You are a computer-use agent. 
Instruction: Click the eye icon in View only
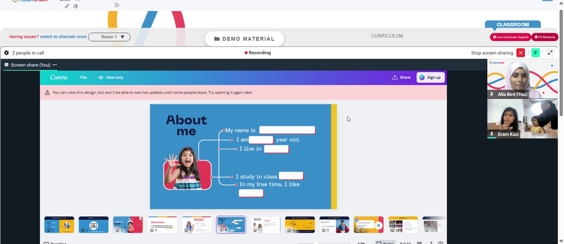coord(101,78)
